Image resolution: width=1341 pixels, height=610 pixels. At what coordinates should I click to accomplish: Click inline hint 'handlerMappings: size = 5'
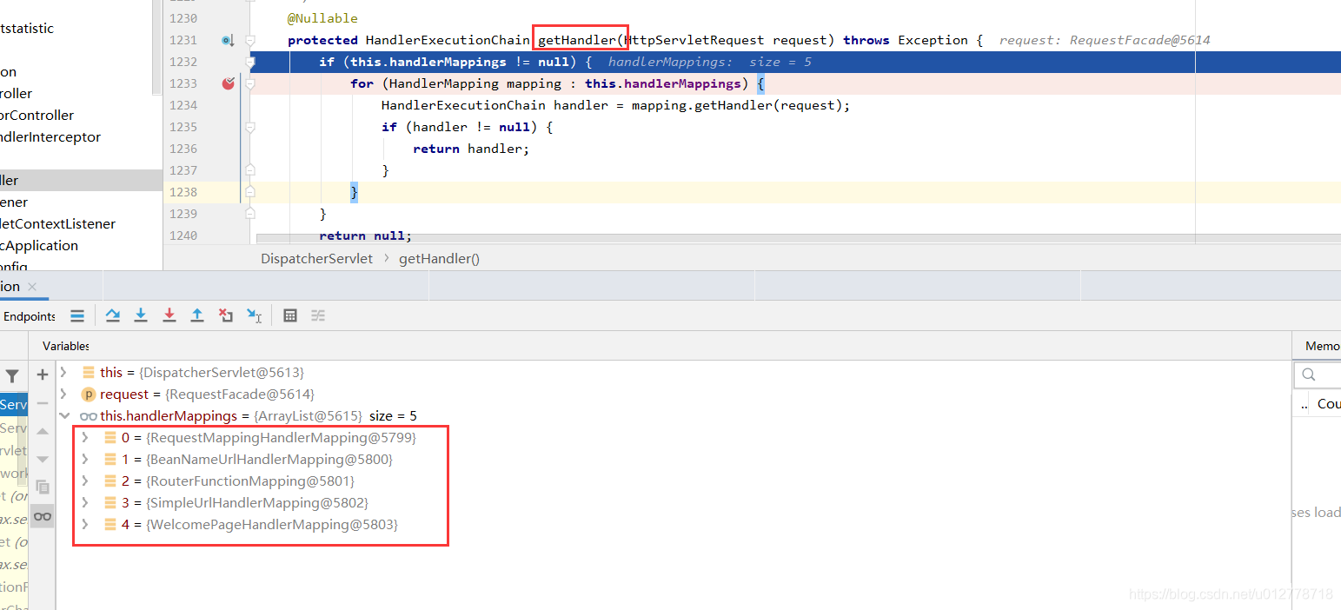[710, 62]
